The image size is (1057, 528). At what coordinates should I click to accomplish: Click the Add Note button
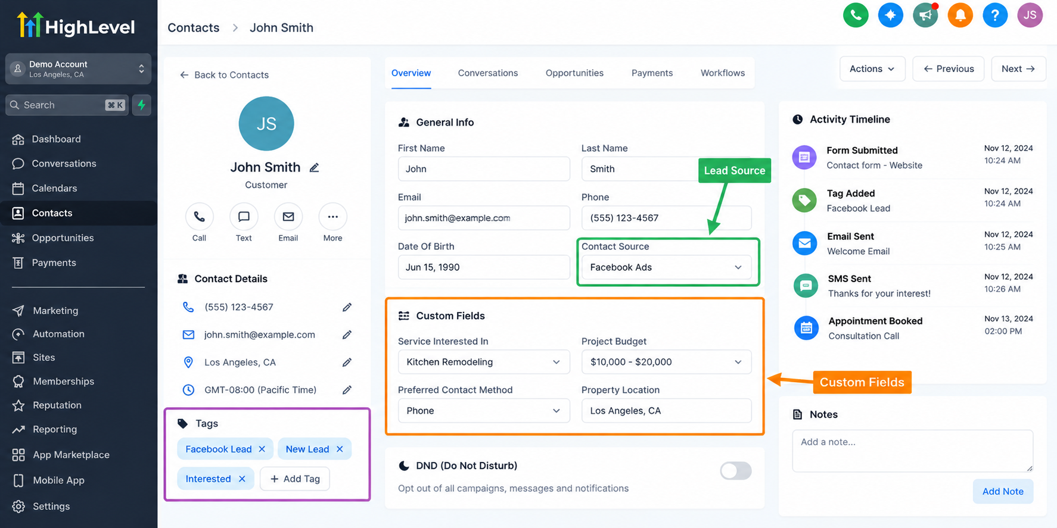[1003, 491]
